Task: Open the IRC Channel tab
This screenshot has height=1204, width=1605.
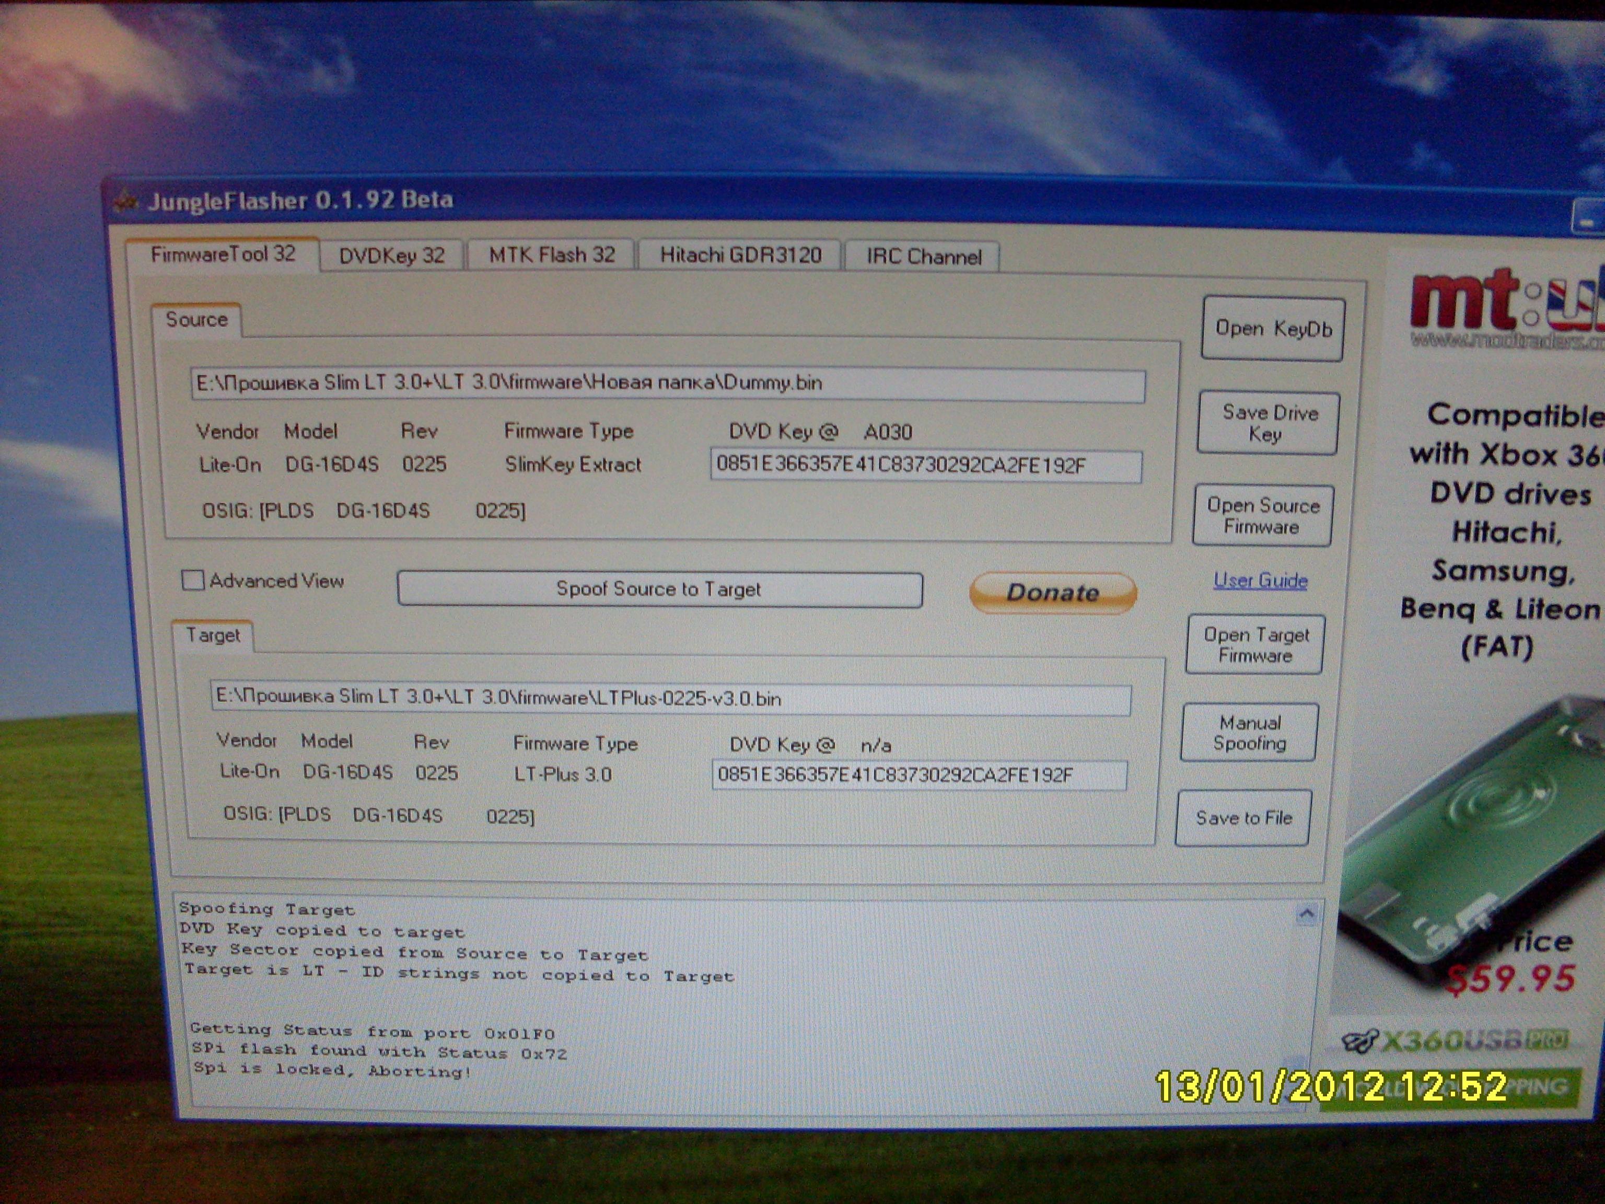Action: click(x=923, y=257)
